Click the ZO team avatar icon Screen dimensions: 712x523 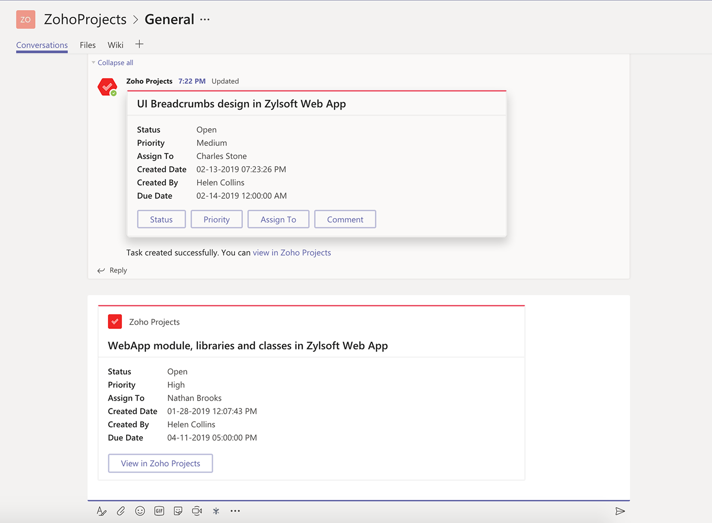[26, 19]
